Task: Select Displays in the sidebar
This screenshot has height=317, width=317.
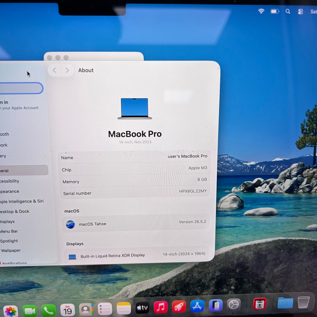Action: (7, 221)
